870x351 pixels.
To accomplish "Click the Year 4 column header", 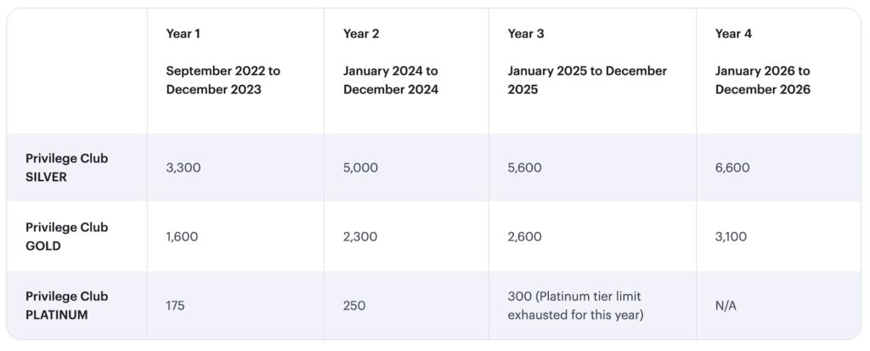I will coord(733,34).
